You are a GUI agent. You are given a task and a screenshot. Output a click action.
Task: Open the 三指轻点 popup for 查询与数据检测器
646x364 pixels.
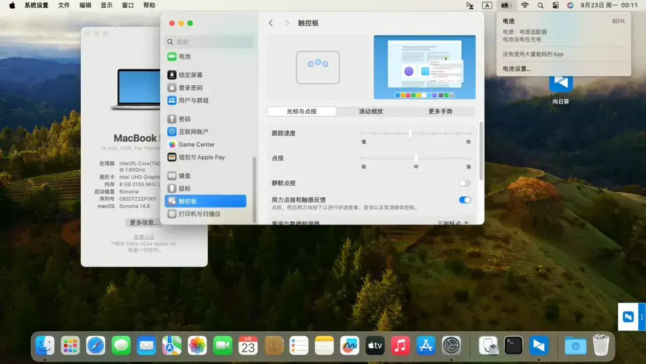point(453,223)
